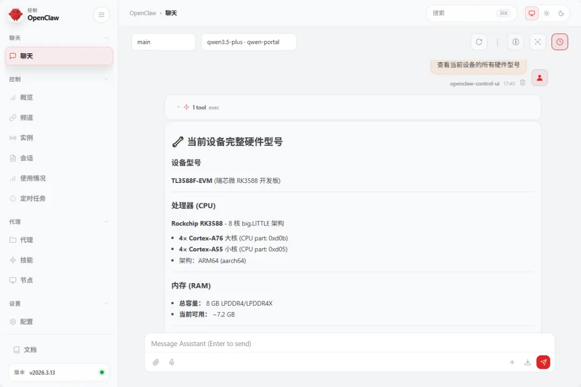Click the 设备型号 section heading
Viewport: 581px width, 387px height.
pos(186,163)
